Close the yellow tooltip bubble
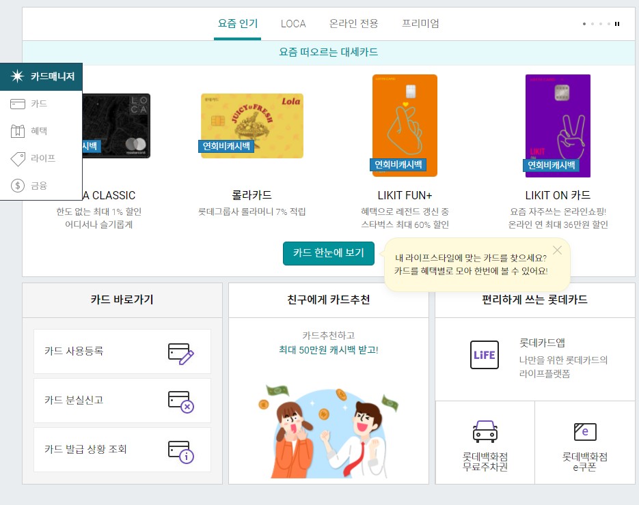This screenshot has width=639, height=505. (x=557, y=250)
